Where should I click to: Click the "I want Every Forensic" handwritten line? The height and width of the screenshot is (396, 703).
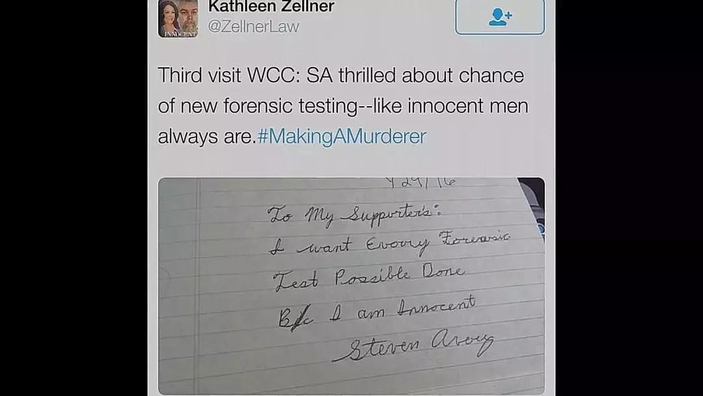point(389,243)
